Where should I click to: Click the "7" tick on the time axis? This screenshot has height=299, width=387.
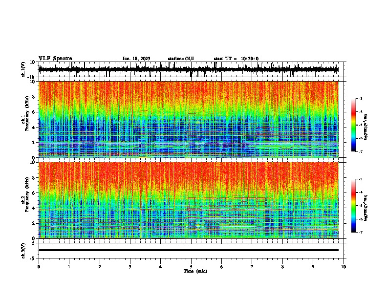coord(252,267)
